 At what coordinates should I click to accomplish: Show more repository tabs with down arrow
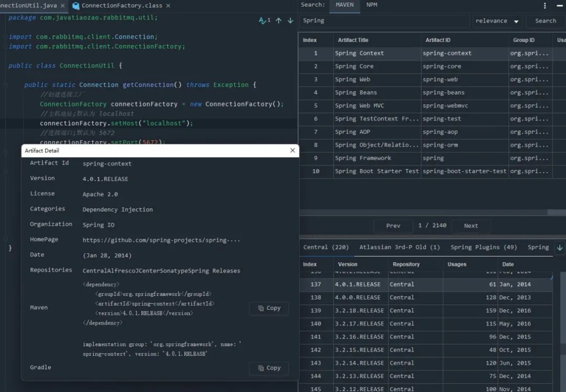pyautogui.click(x=560, y=248)
